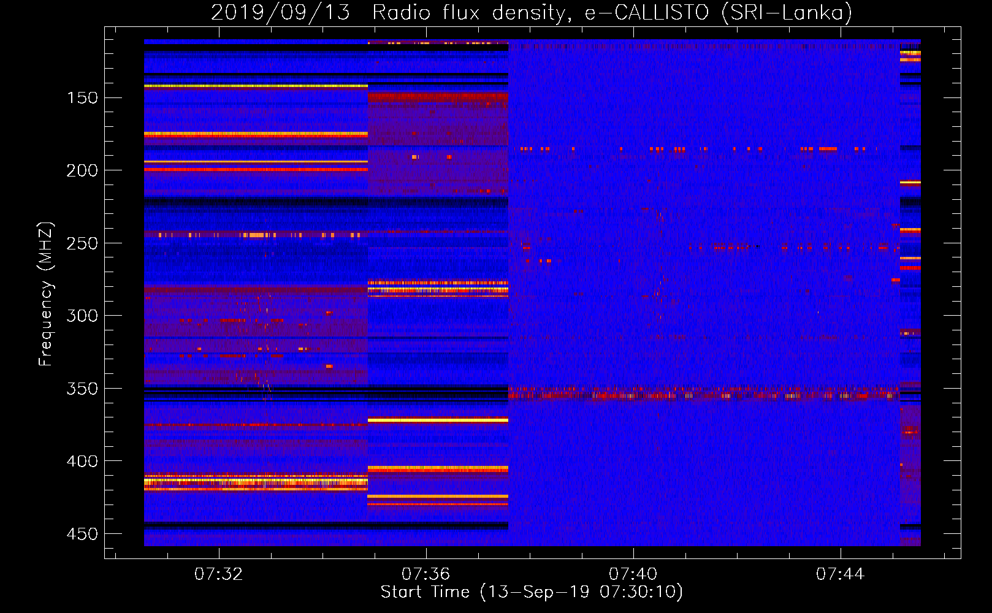Click the 'Start Time (13-Sep-19 07:30:10)' label

532,592
